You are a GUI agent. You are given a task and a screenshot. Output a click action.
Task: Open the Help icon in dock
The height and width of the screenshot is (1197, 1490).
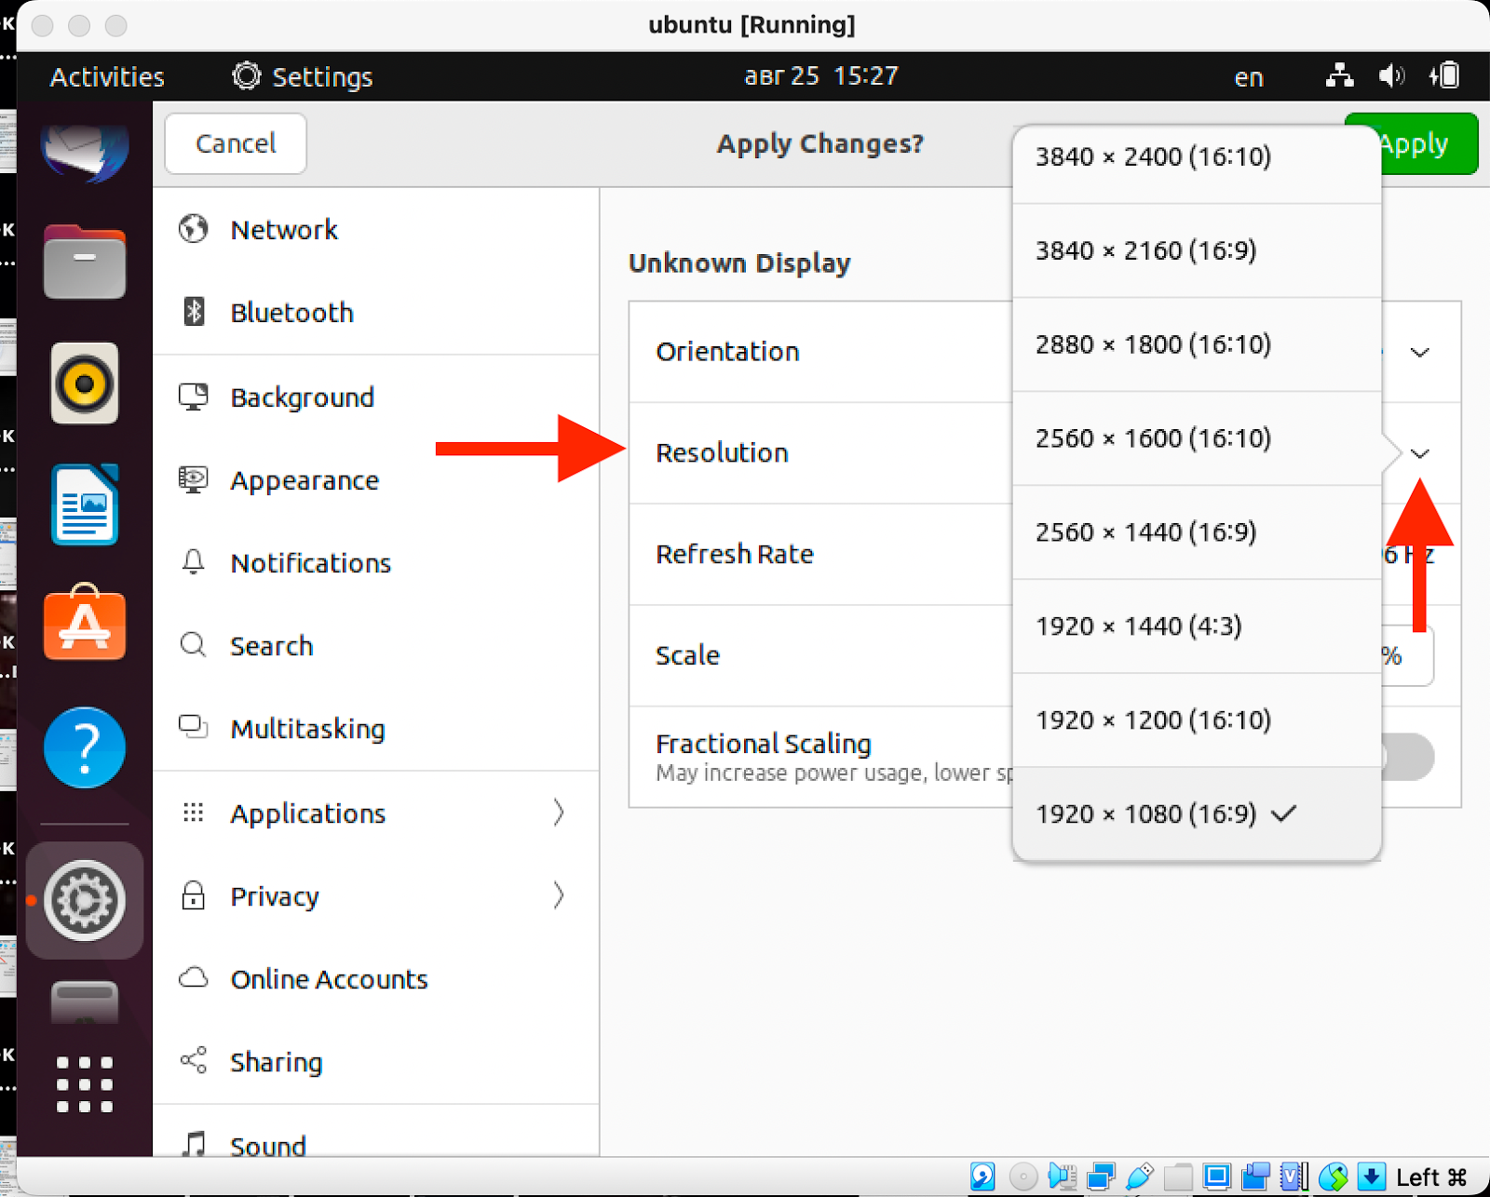pos(85,746)
